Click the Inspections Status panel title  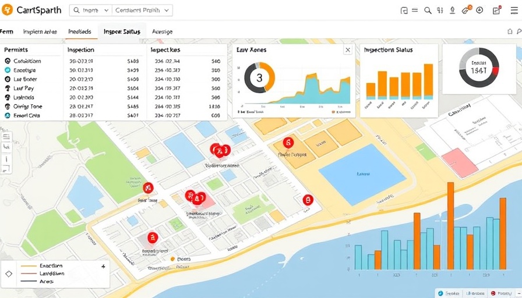click(388, 50)
